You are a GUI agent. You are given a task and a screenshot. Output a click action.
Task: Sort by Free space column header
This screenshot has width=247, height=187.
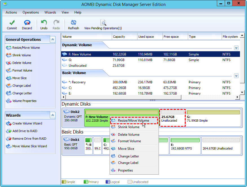click(175, 37)
